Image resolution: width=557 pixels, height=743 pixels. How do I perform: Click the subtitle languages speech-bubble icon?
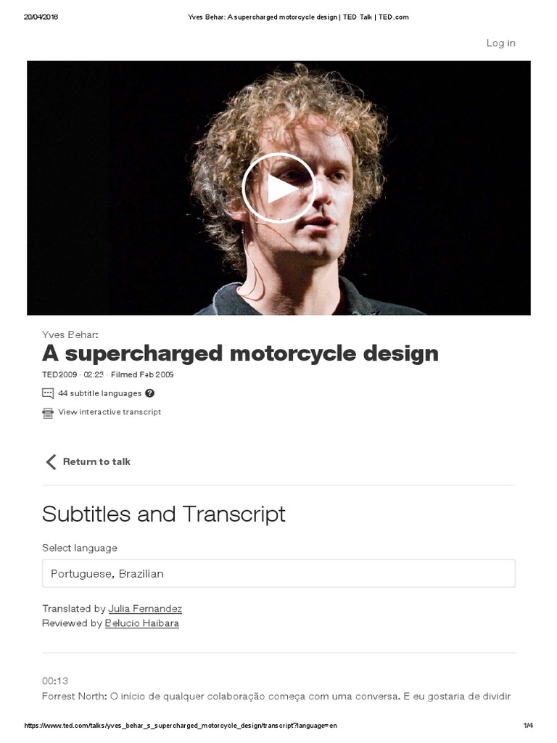click(x=48, y=393)
